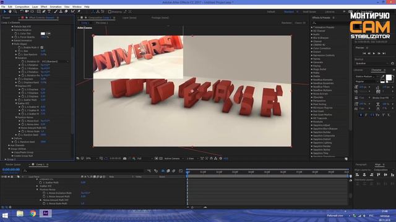Toggle stopwatch for 1. Noise Amount Multi in timeline
This screenshot has height=222, width=396.
44,196
